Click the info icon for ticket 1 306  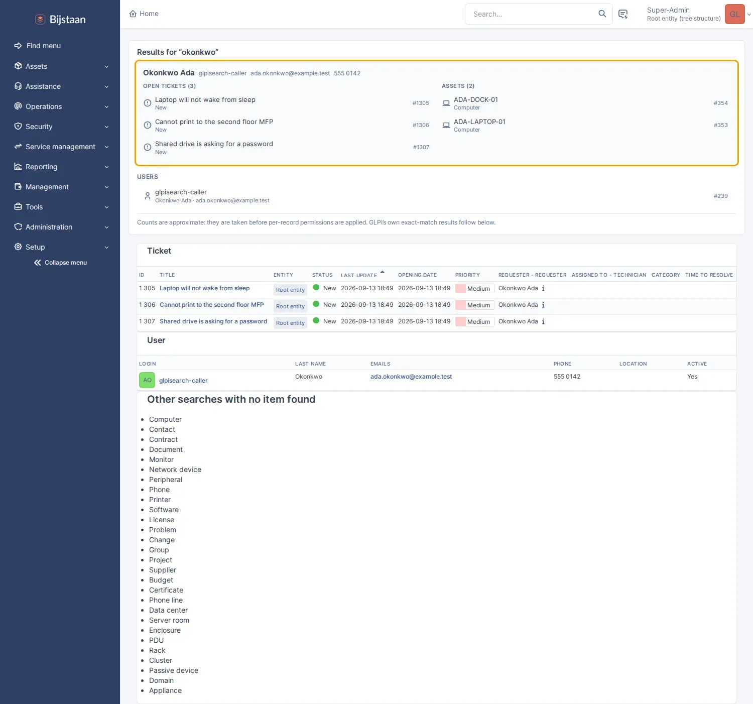coord(543,305)
